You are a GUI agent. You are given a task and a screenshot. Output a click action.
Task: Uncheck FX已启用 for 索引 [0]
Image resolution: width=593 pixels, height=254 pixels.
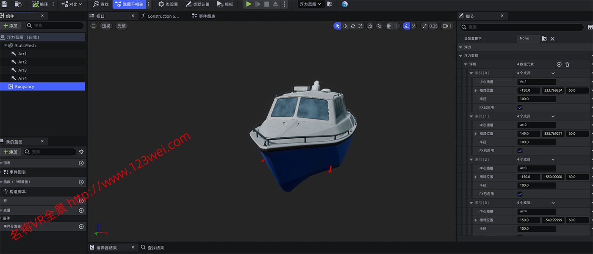520,108
